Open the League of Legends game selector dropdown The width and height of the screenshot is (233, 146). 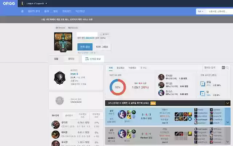point(34,3)
